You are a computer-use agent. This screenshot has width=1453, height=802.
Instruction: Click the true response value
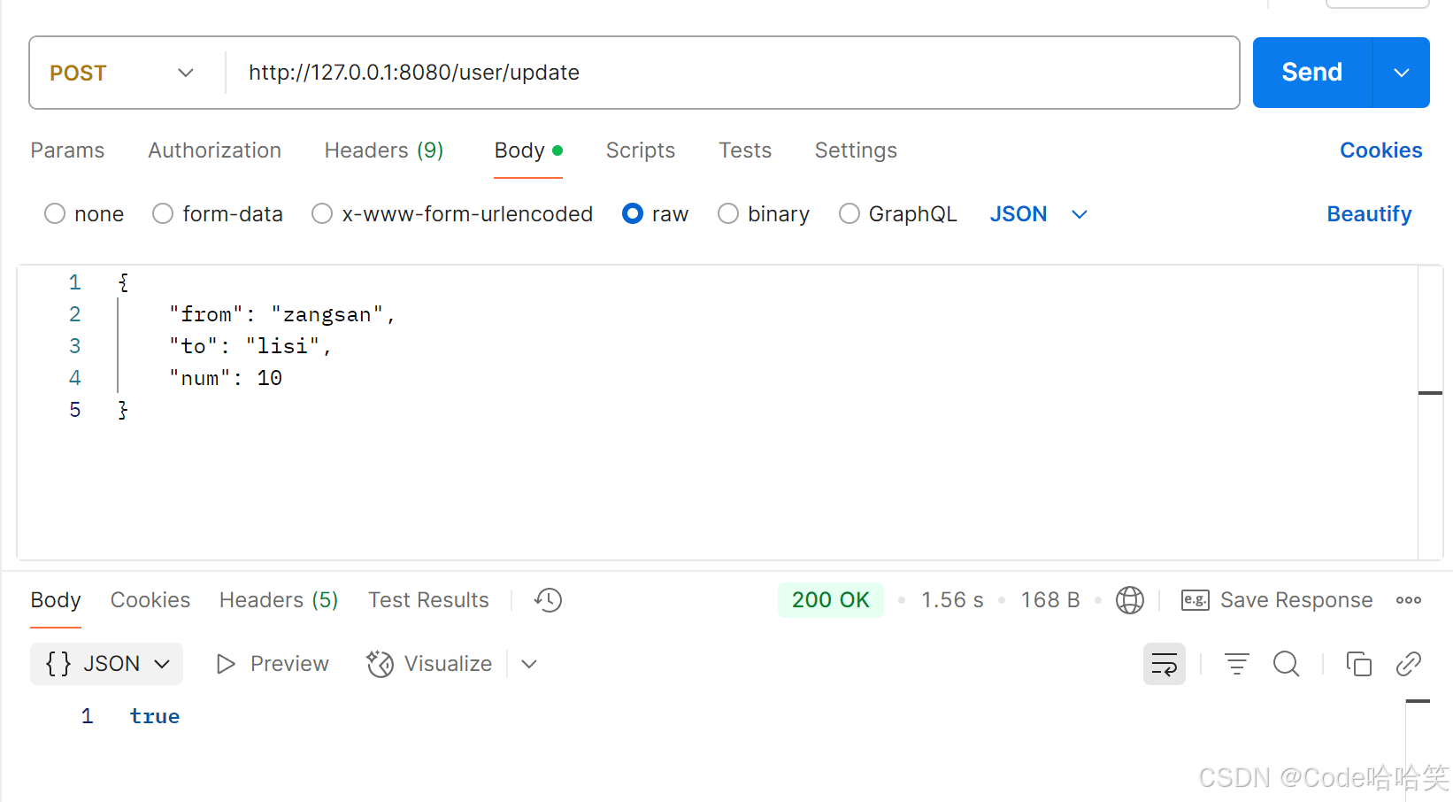click(x=155, y=717)
